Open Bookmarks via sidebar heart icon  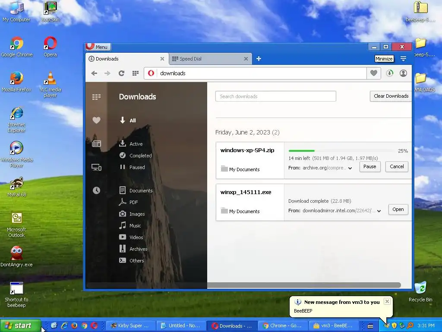tap(96, 120)
